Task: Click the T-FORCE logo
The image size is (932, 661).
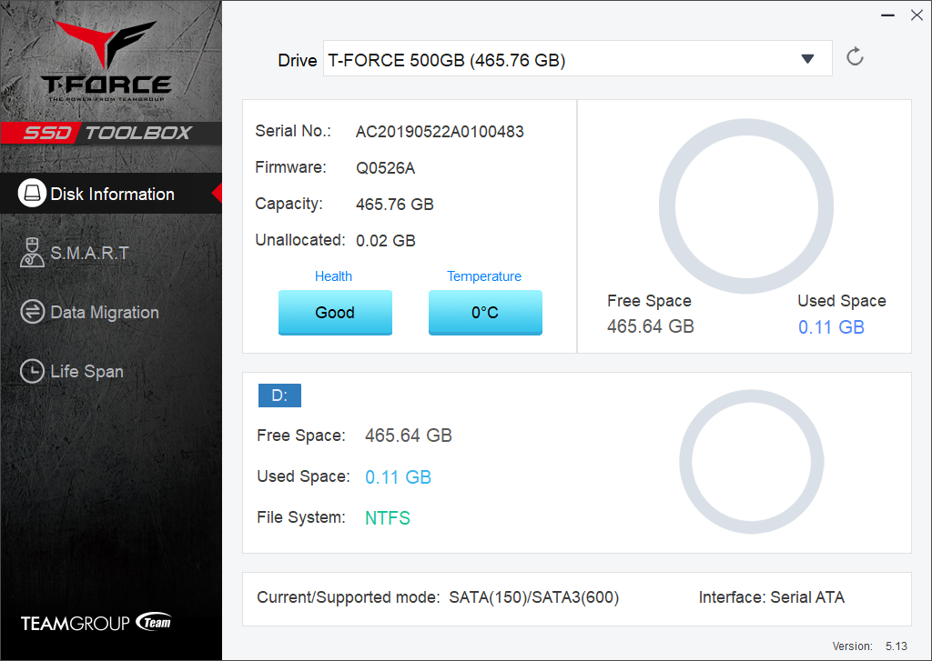Action: pos(106,61)
